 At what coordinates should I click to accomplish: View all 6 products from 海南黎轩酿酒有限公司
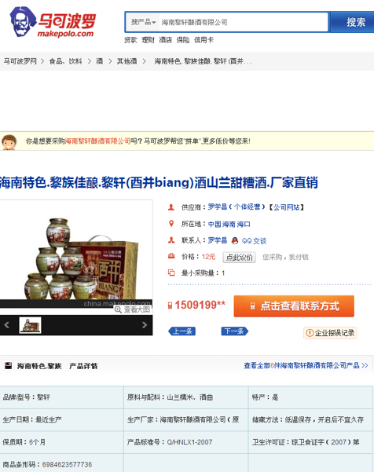(x=306, y=365)
